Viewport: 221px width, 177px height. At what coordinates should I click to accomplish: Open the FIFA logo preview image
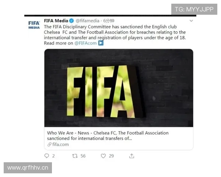tap(119, 88)
